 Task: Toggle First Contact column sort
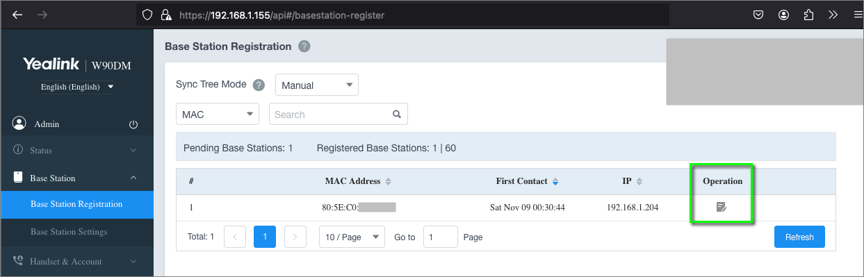(x=555, y=181)
